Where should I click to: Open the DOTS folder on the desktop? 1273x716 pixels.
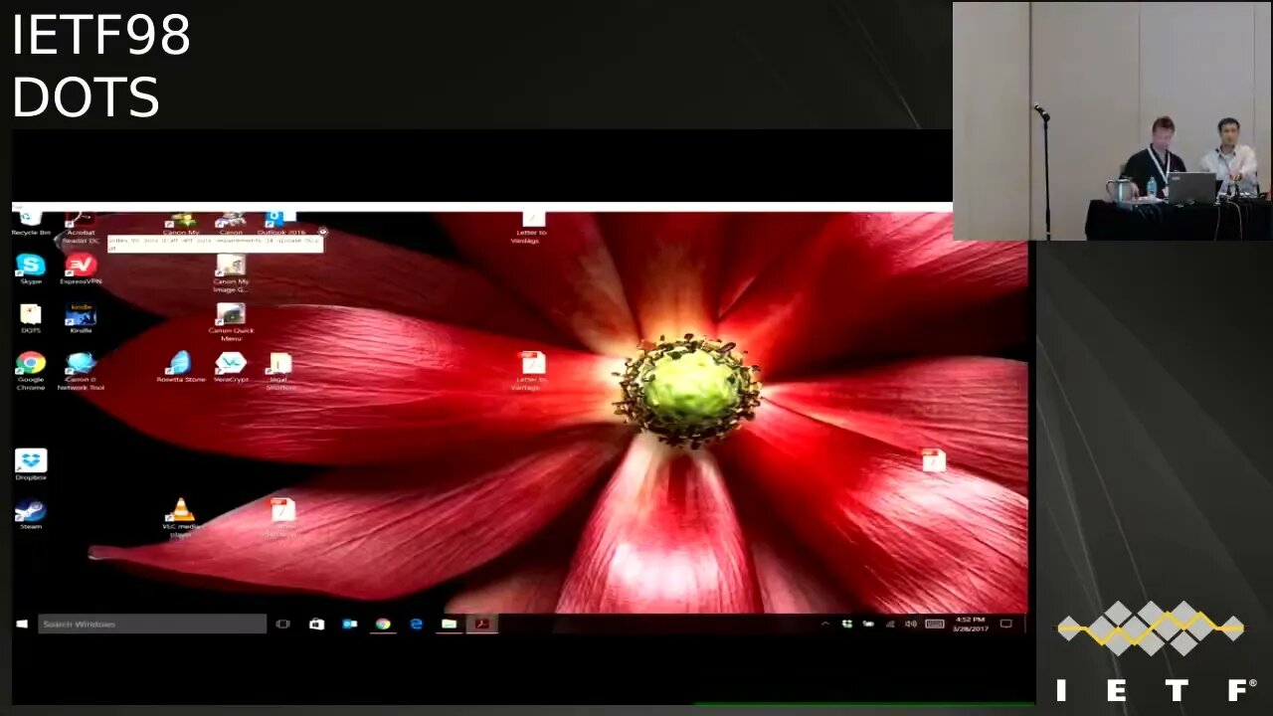click(31, 318)
